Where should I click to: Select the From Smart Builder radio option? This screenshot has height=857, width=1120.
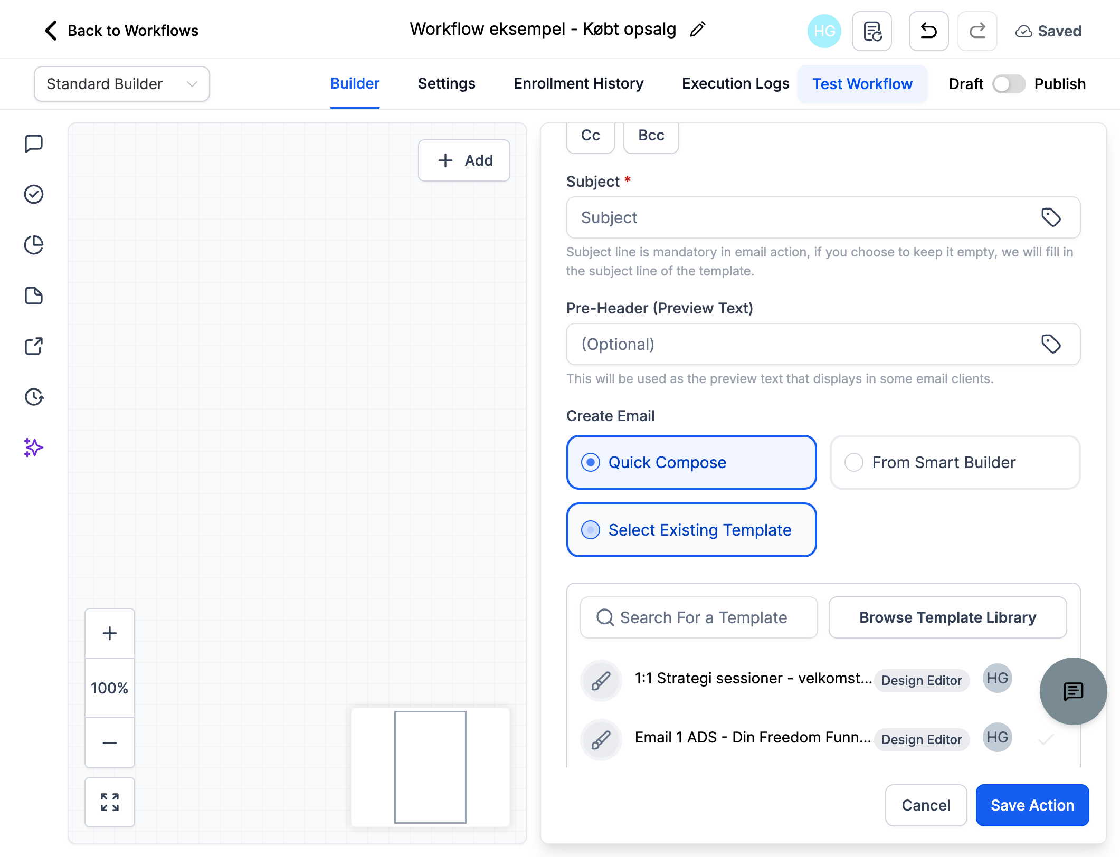click(955, 462)
